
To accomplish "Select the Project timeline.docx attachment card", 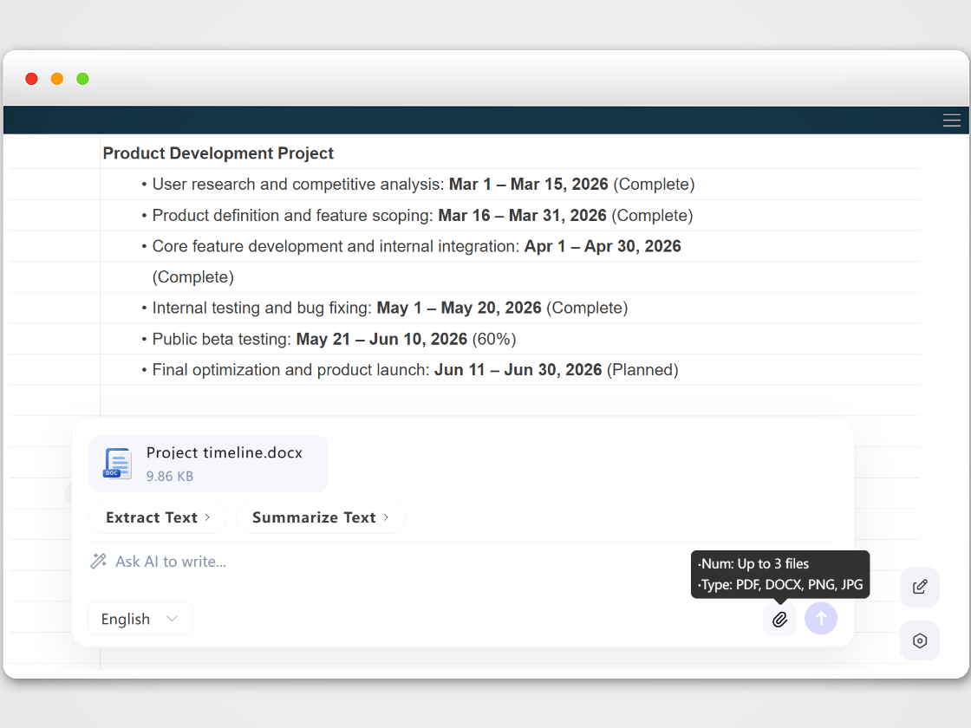I will click(x=208, y=463).
